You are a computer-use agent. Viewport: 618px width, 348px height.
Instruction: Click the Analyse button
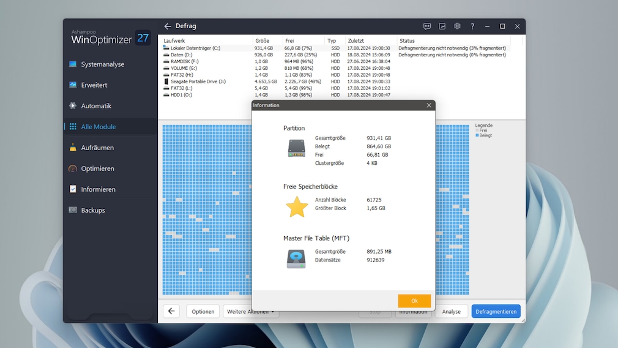coord(452,311)
